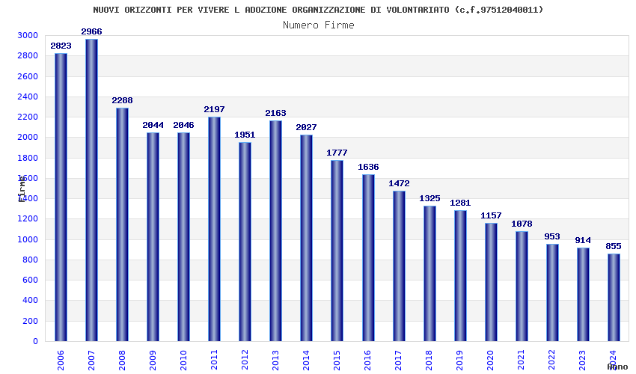The image size is (636, 374).
Task: Click the y-axis tick label 0
Action: pyautogui.click(x=36, y=342)
